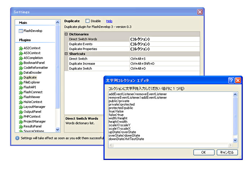Click the FlashDevelop icon under Main
The image size is (252, 170).
(x=21, y=31)
